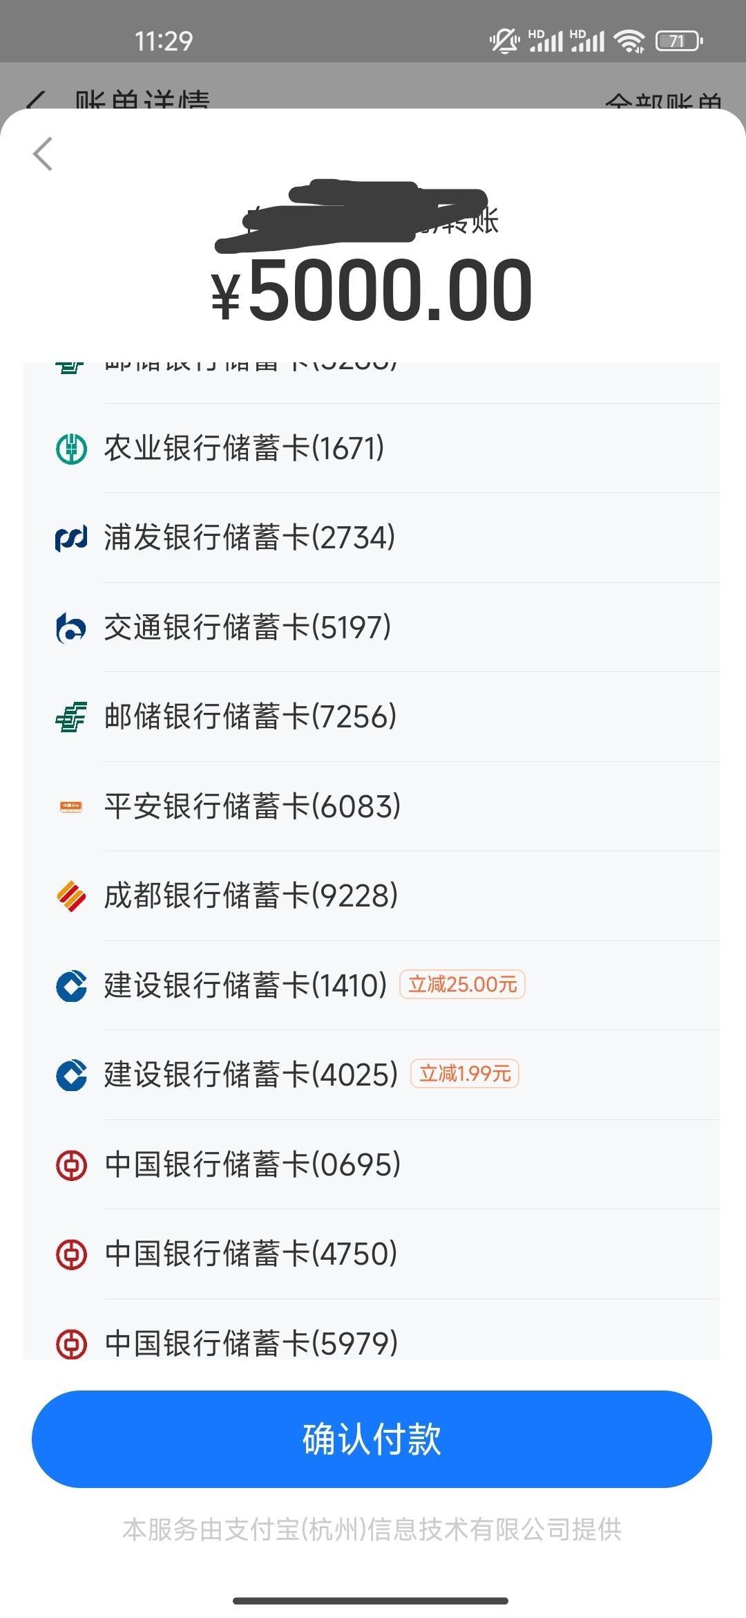Select 建设银行储蓄卡(4025) card

pyautogui.click(x=251, y=1075)
